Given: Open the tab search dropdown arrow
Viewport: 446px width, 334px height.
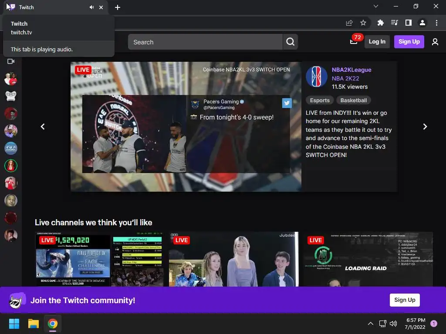Looking at the screenshot, I should click(376, 6).
